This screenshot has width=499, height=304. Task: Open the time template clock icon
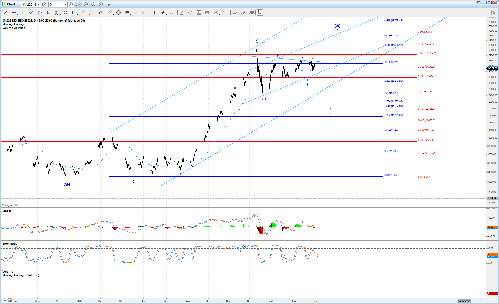coord(71,4)
